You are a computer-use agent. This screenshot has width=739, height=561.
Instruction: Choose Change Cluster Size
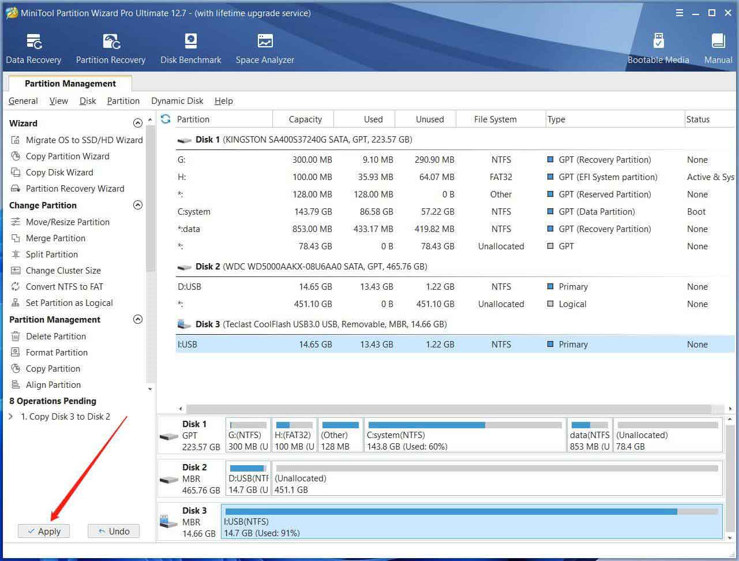(56, 270)
